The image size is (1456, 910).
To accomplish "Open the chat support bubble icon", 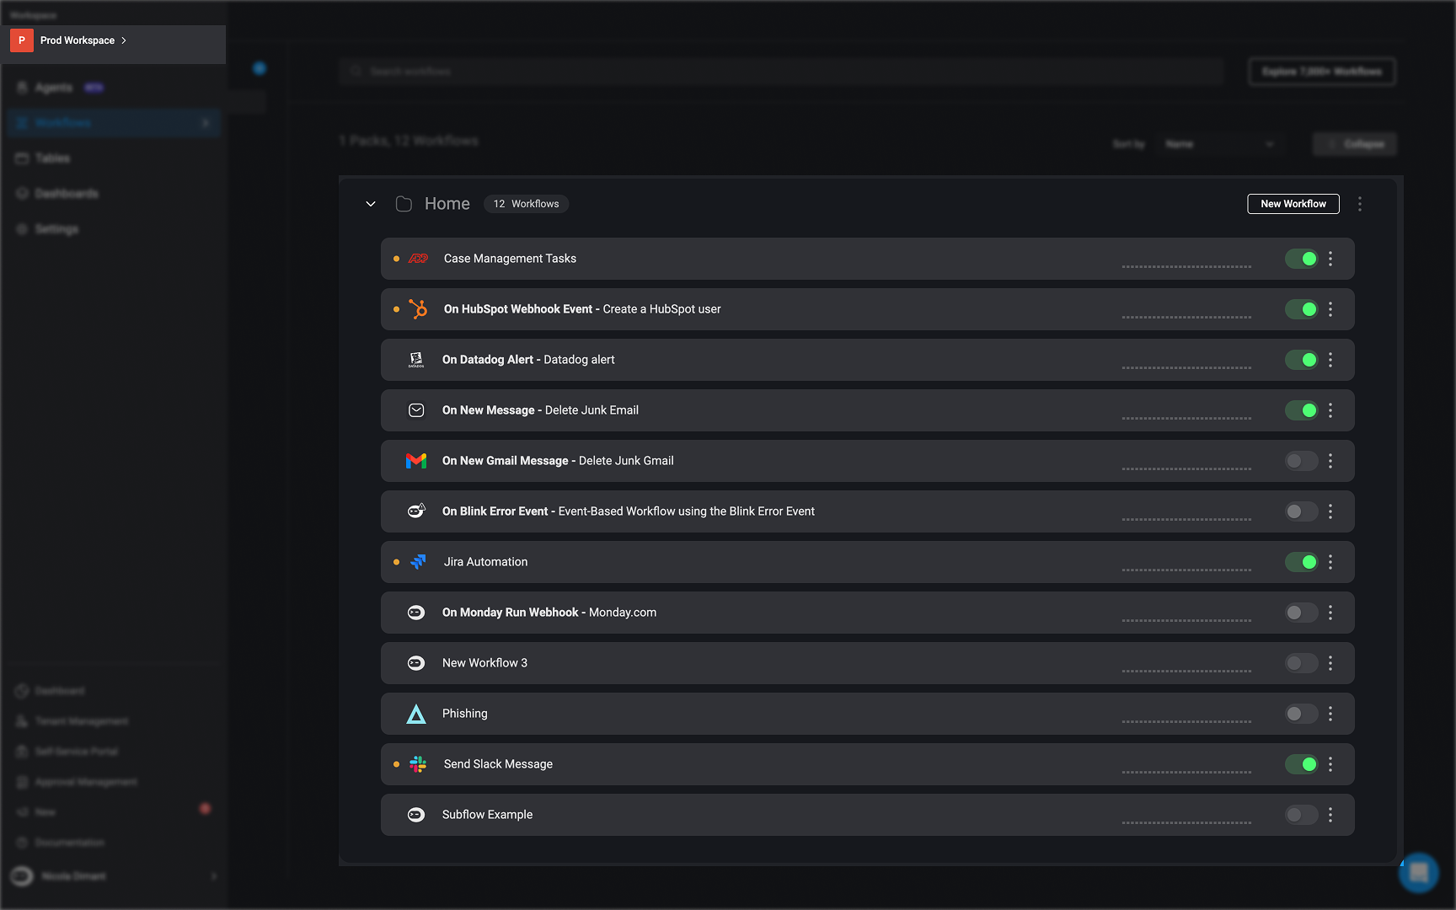I will [1419, 873].
